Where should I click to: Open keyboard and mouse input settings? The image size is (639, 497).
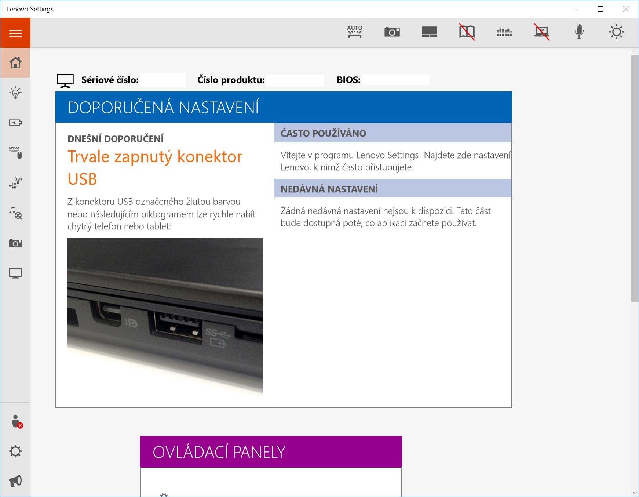15,153
